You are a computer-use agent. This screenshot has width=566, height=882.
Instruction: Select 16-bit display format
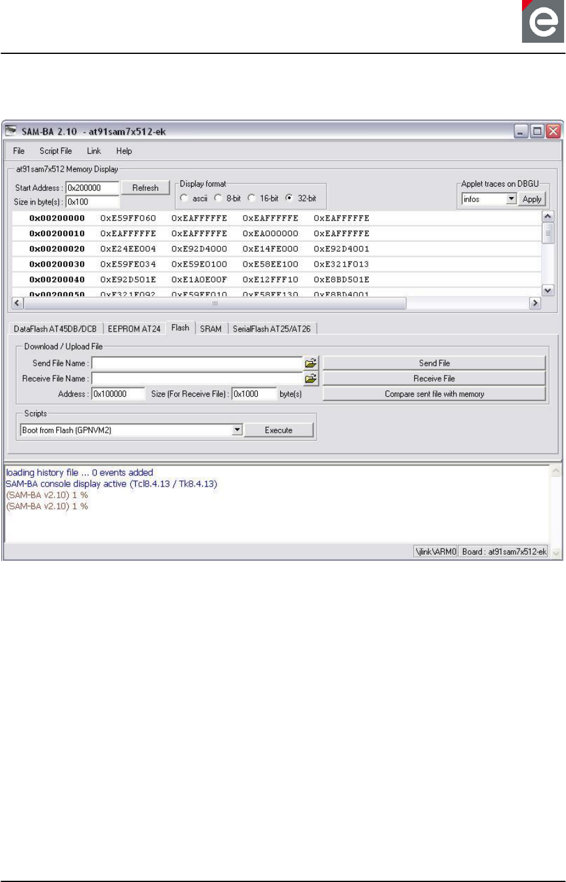pyautogui.click(x=252, y=198)
